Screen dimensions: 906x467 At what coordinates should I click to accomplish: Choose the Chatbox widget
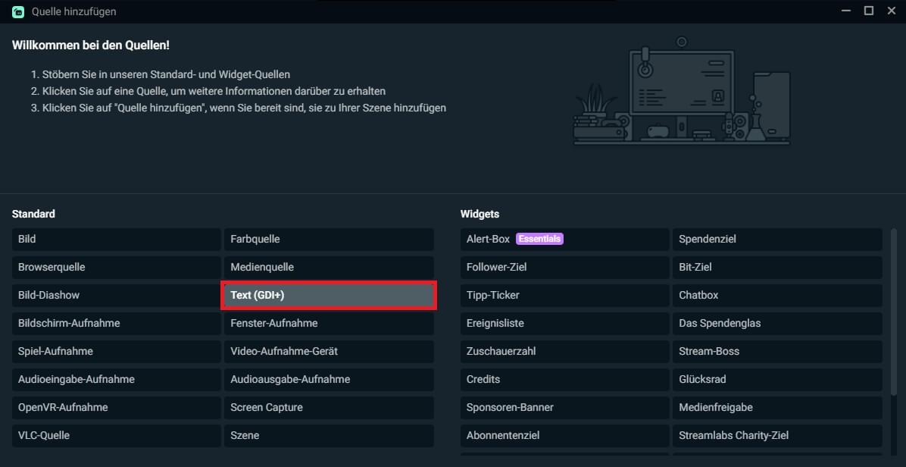point(776,296)
